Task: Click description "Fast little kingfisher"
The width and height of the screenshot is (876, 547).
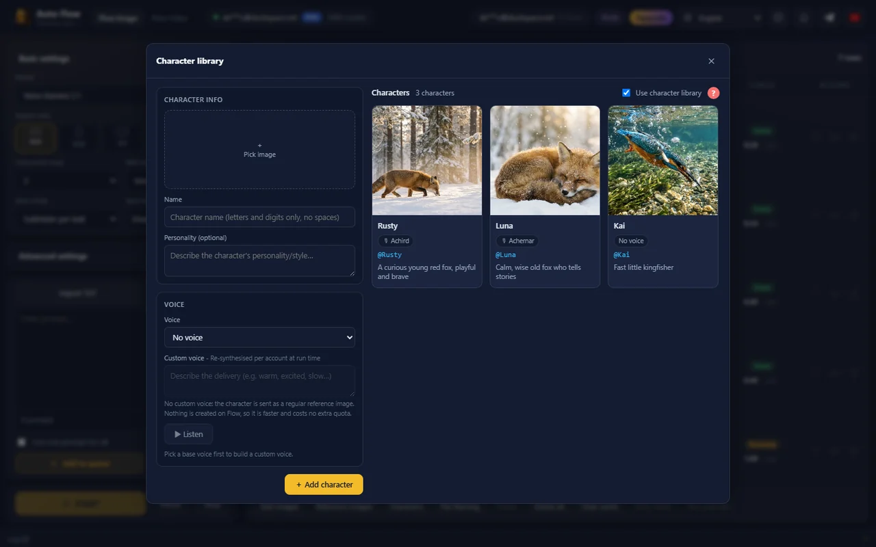Action: tap(644, 267)
